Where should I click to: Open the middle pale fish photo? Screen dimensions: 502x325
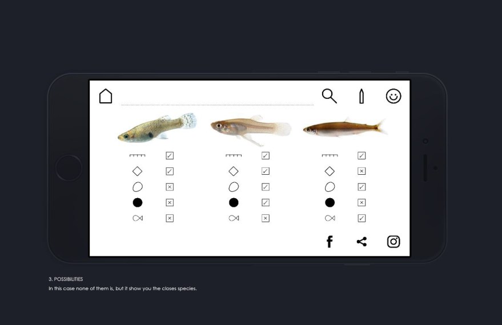point(251,130)
